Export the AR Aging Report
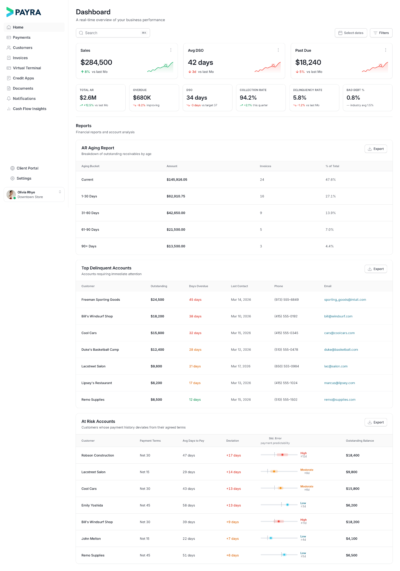The width and height of the screenshot is (400, 571). 376,149
